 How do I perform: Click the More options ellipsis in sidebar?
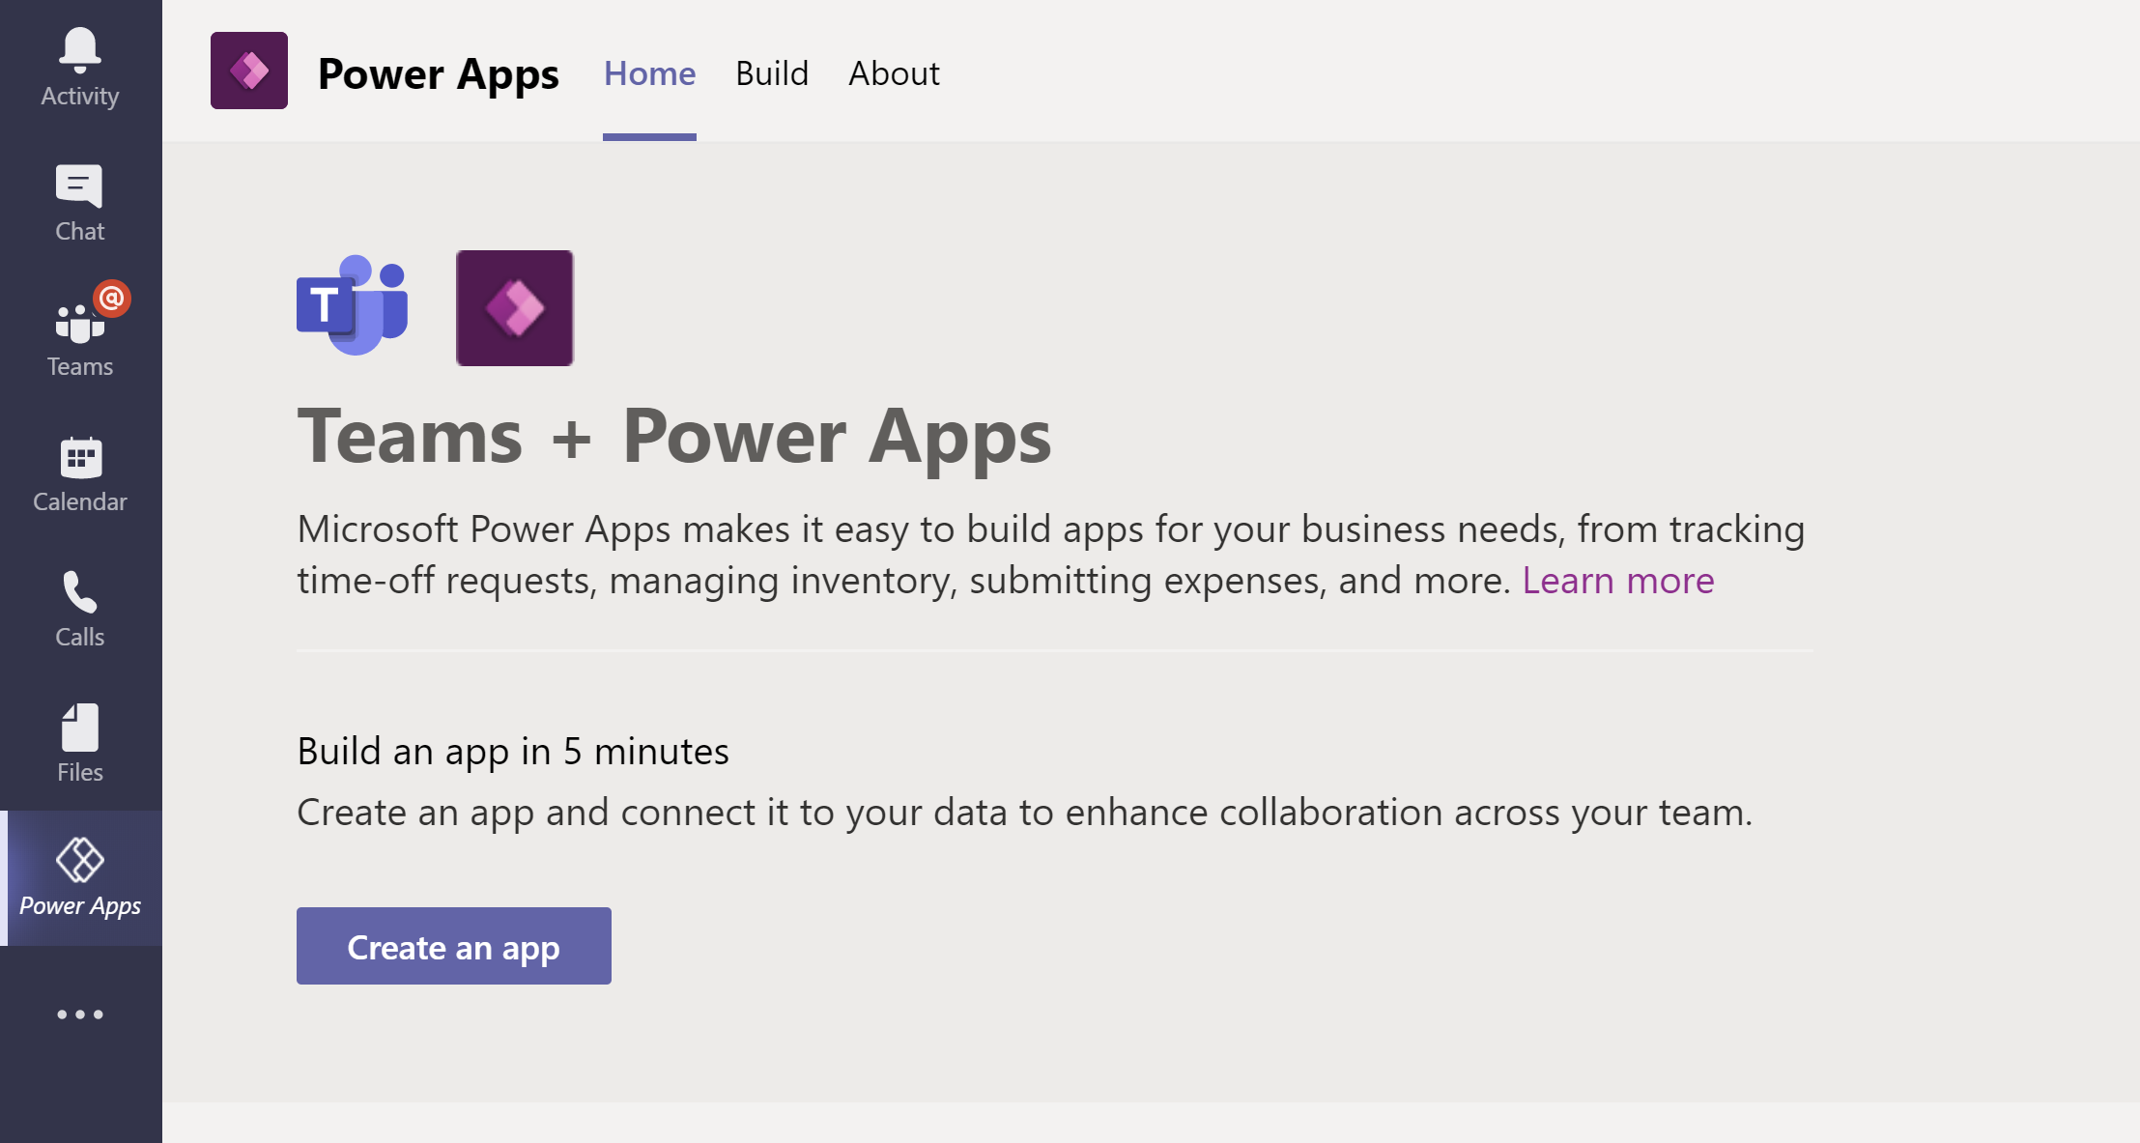coord(81,1014)
